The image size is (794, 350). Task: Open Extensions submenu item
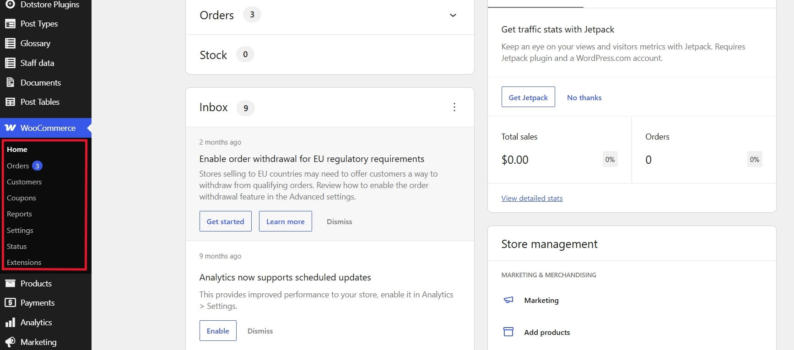point(24,263)
